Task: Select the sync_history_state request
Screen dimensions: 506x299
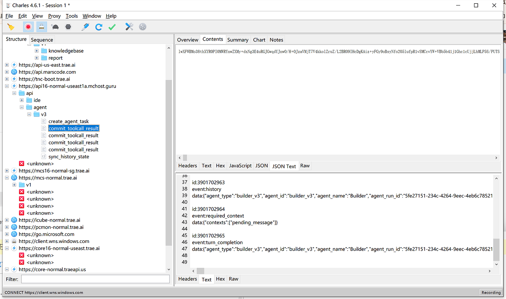Action: coord(69,156)
